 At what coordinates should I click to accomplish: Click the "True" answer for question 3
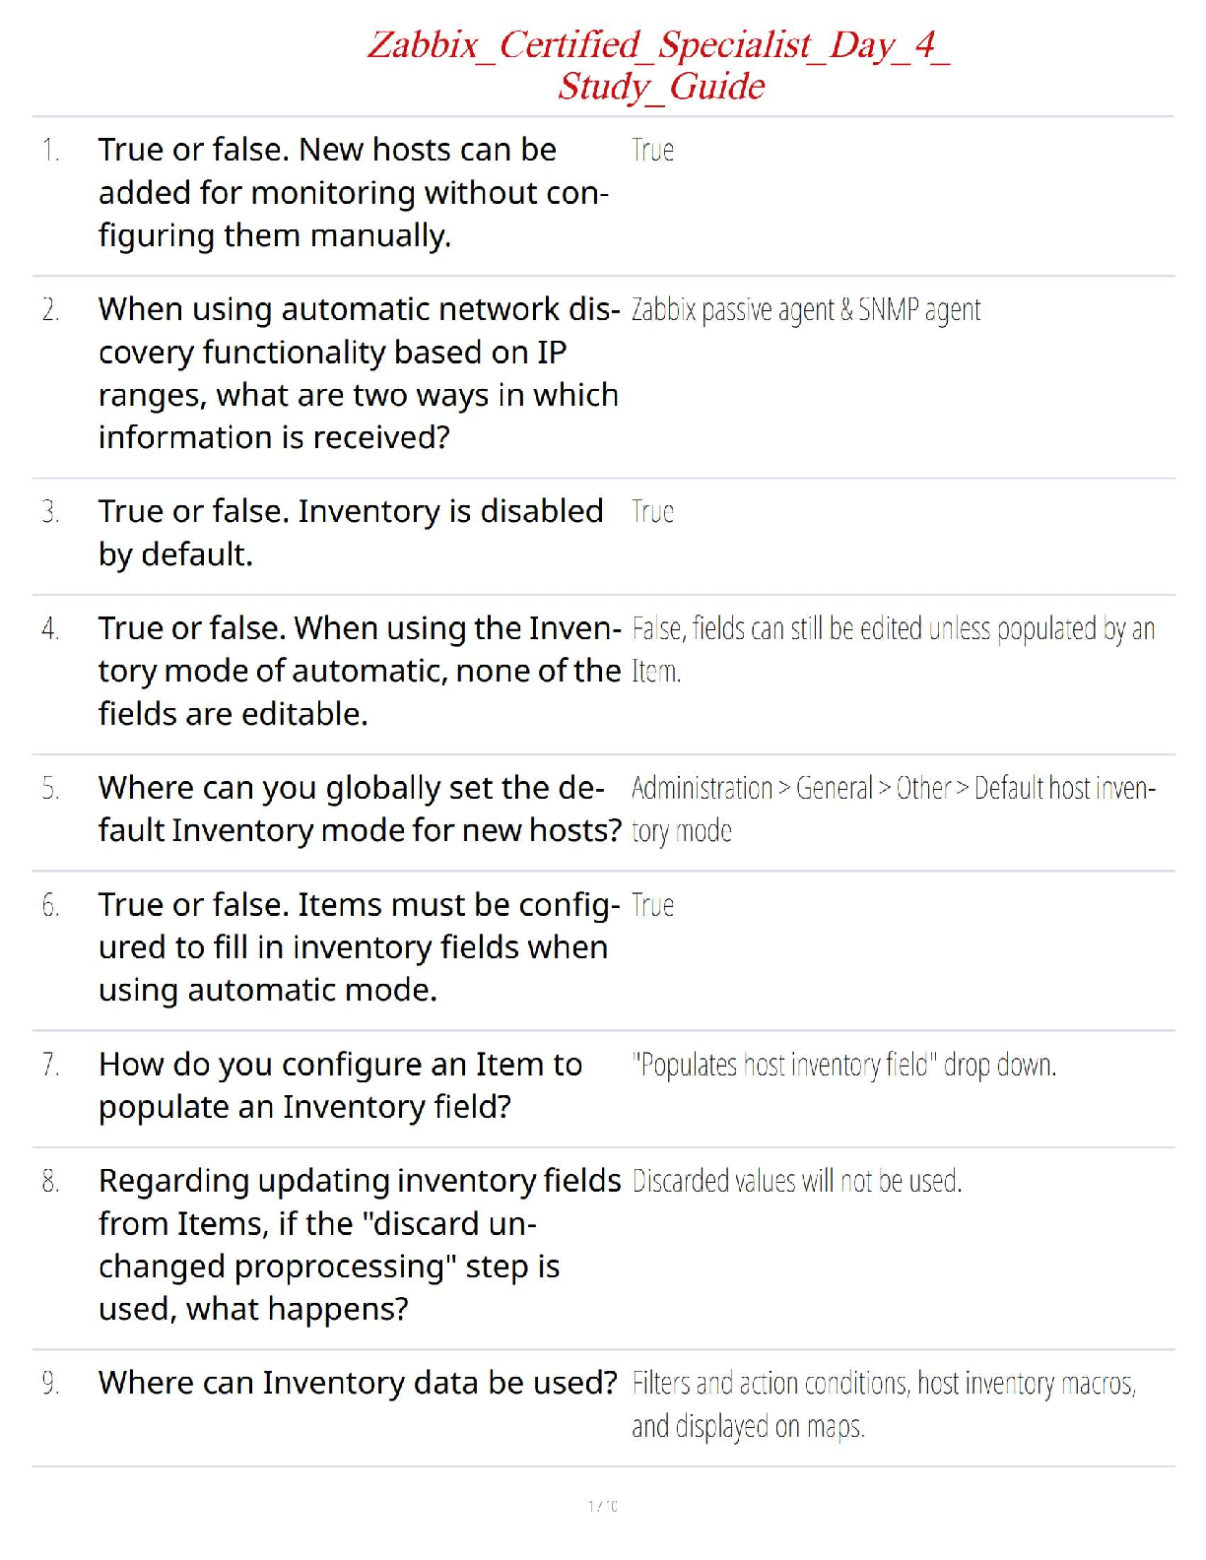tap(652, 512)
